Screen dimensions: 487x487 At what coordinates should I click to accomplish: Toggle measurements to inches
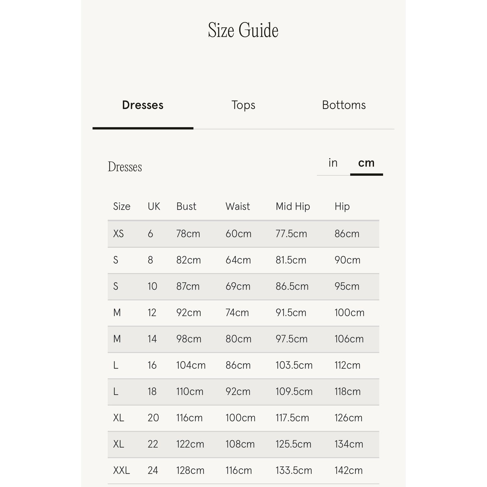333,163
